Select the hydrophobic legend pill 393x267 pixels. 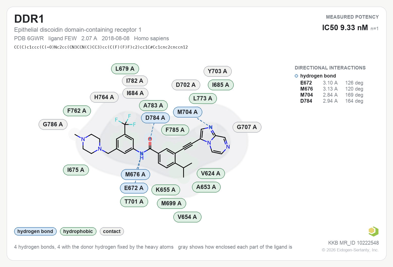(78, 231)
